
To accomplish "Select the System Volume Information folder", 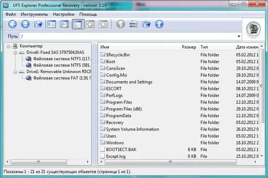I will 133,129.
